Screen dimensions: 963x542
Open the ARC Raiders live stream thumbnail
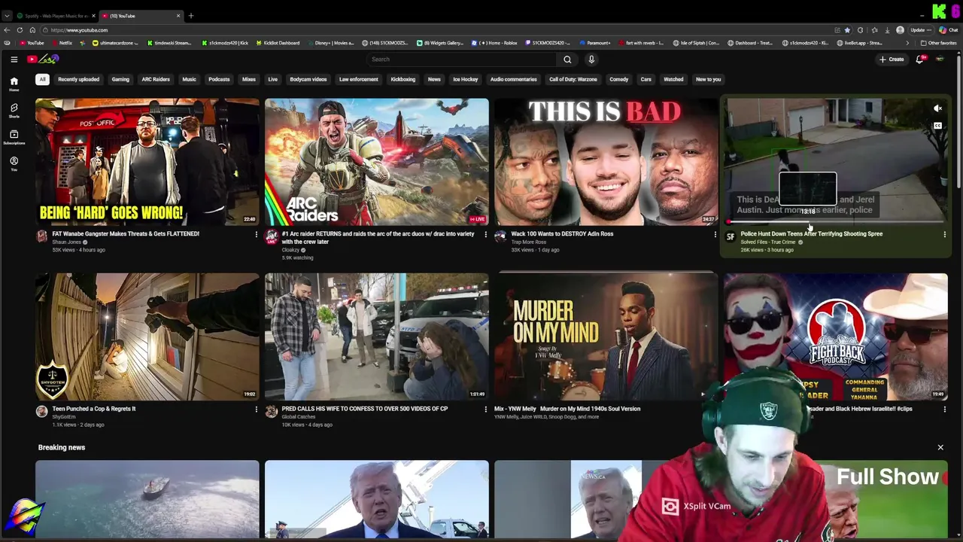pyautogui.click(x=376, y=162)
